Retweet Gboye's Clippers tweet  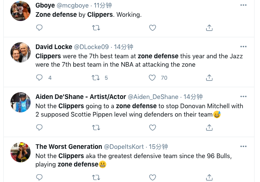[96, 28]
